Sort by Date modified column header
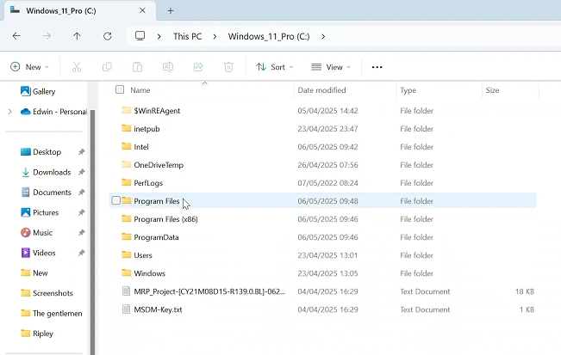The height and width of the screenshot is (355, 561). [x=321, y=90]
